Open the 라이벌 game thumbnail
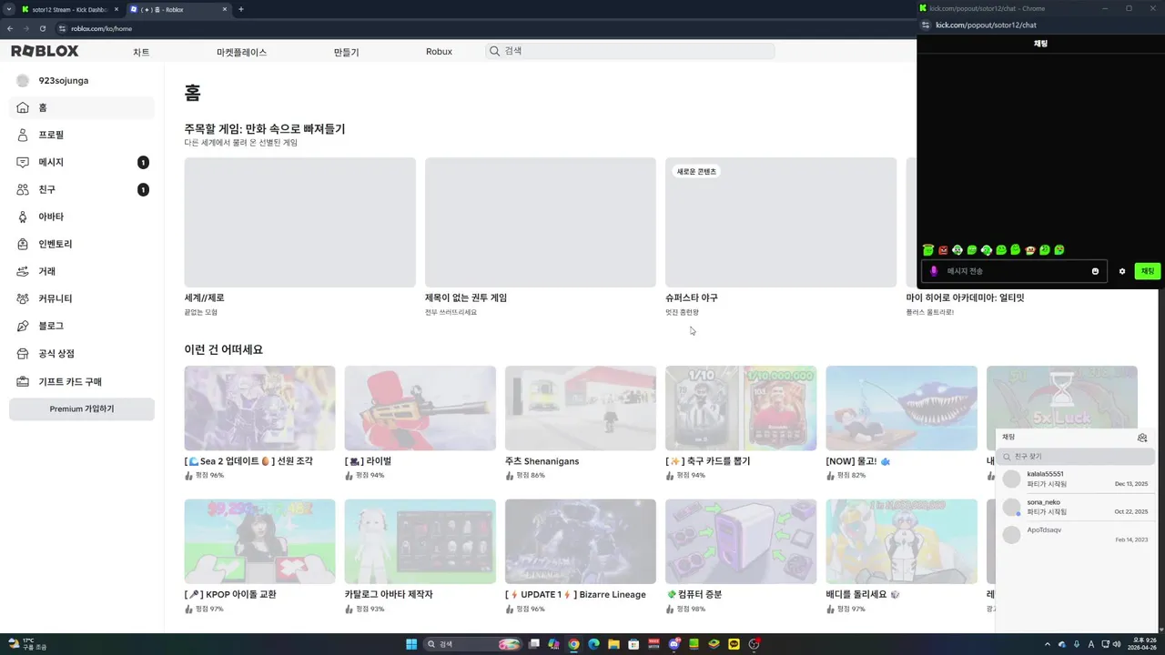1165x655 pixels. 420,408
